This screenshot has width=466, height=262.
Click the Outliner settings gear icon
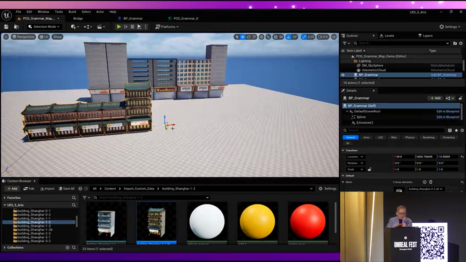click(x=461, y=43)
